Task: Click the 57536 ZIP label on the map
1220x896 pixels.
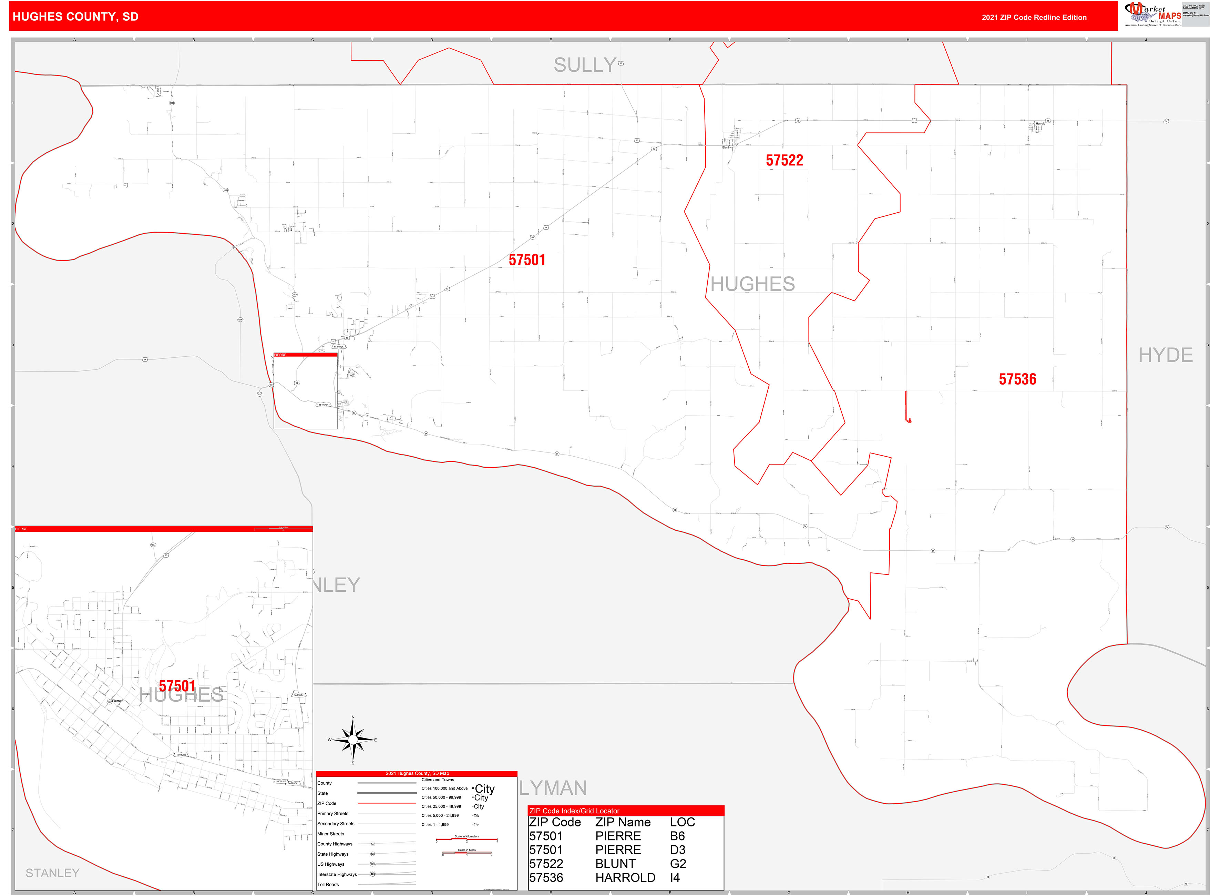Action: [1017, 379]
